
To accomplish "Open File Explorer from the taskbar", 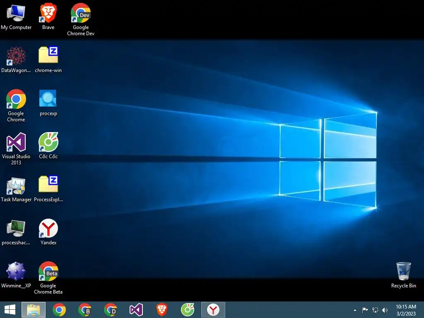I will (34, 310).
